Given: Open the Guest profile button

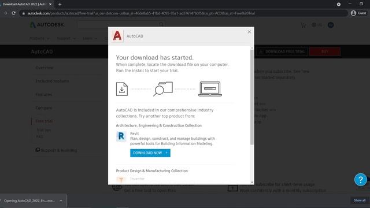Looking at the screenshot, I should pos(358,13).
